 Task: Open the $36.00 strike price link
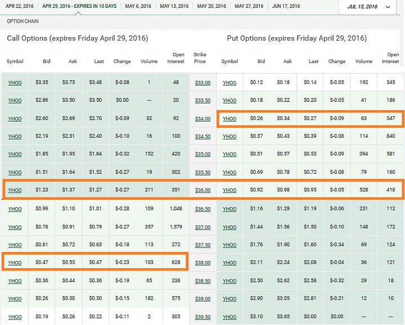click(x=202, y=190)
